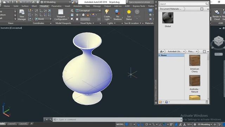Click the Layout2 tab
The width and height of the screenshot is (225, 127).
tap(23, 123)
